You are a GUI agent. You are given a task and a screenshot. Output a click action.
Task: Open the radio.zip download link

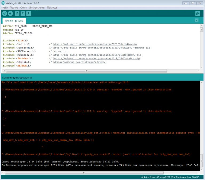[95, 44]
